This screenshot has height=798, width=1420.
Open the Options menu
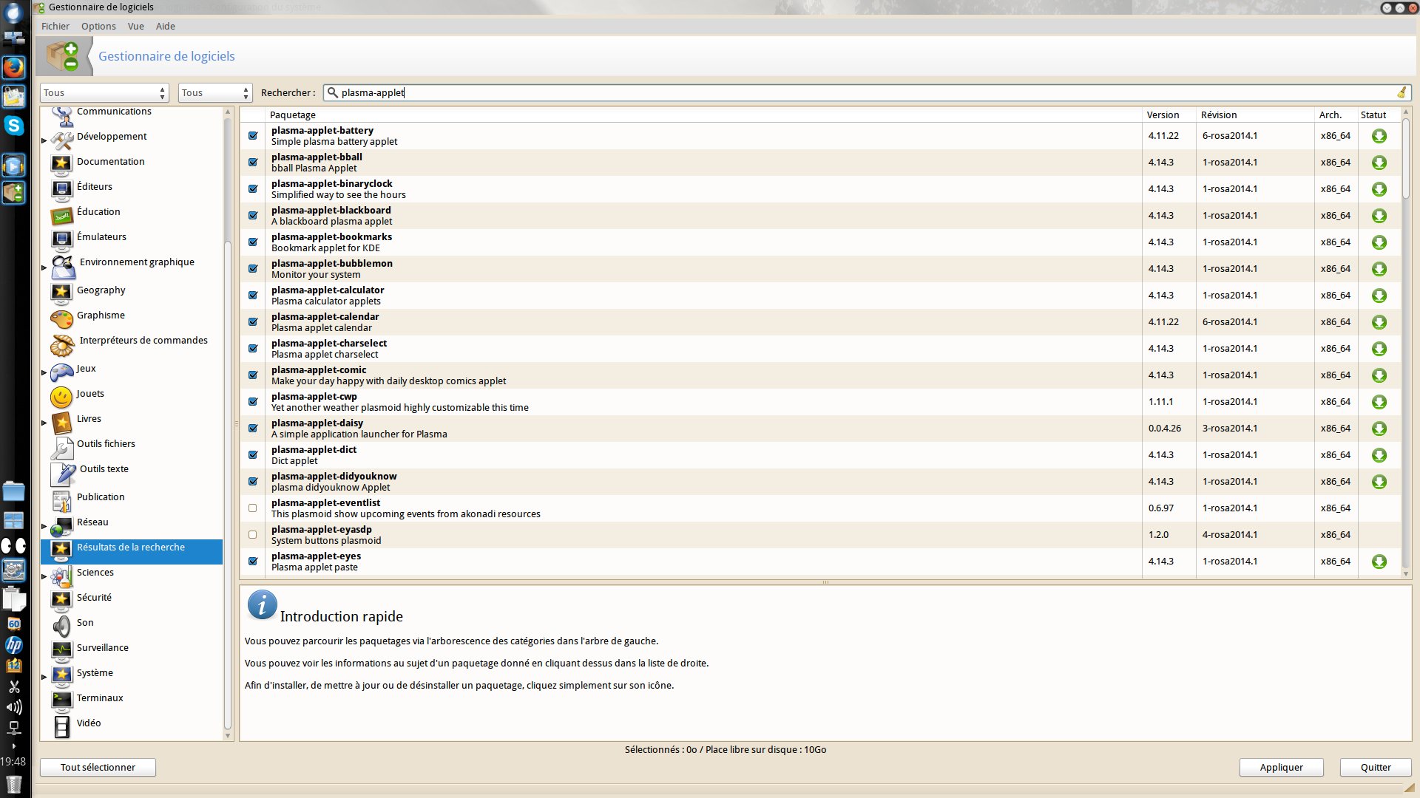pos(98,26)
